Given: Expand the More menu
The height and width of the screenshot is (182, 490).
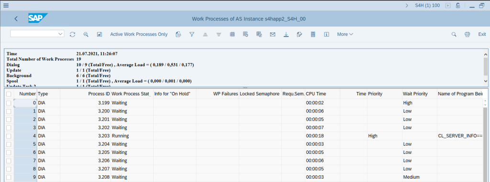Looking at the screenshot, I should pyautogui.click(x=345, y=34).
